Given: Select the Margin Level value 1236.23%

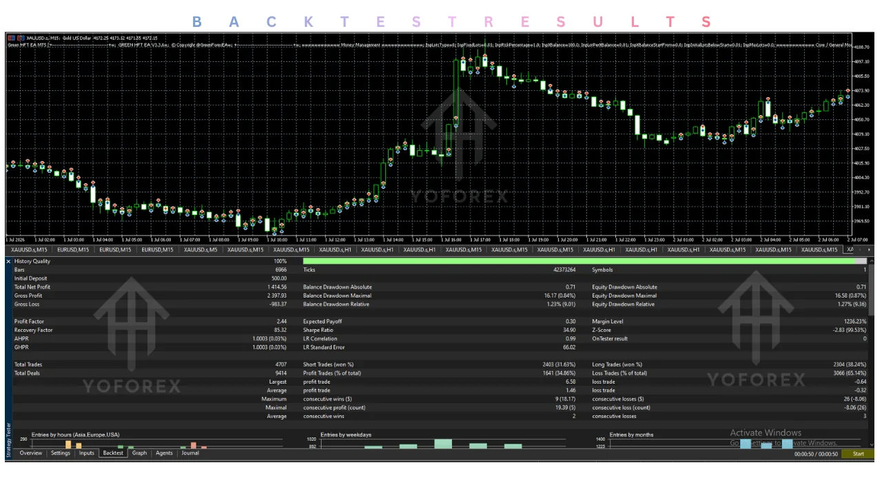Looking at the screenshot, I should [854, 322].
